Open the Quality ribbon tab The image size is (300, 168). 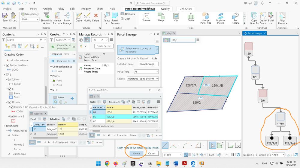point(165,9)
